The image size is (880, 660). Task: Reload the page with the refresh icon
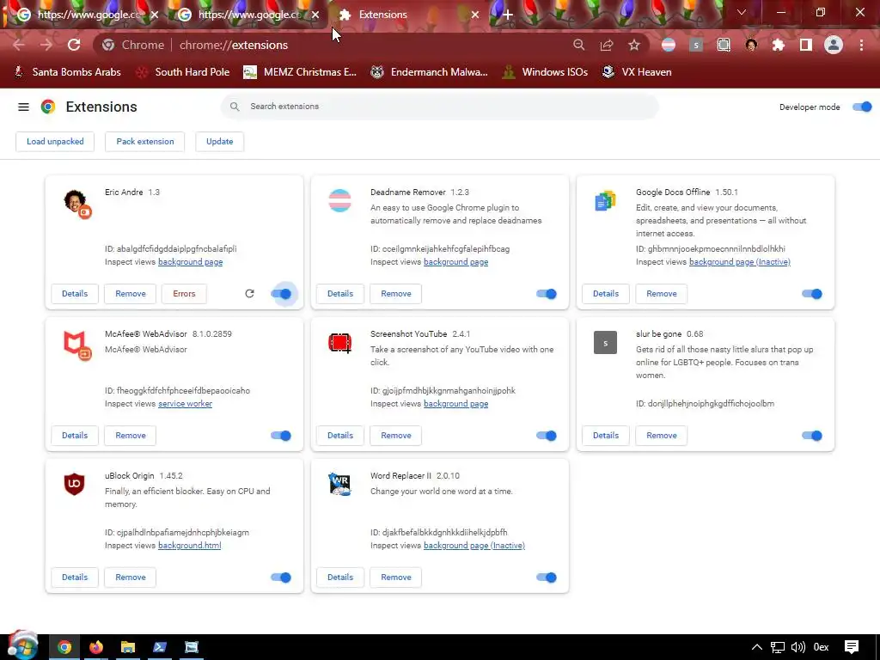[x=74, y=45]
